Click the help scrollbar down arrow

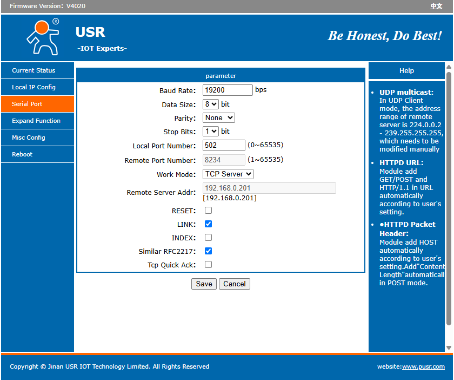click(x=449, y=348)
